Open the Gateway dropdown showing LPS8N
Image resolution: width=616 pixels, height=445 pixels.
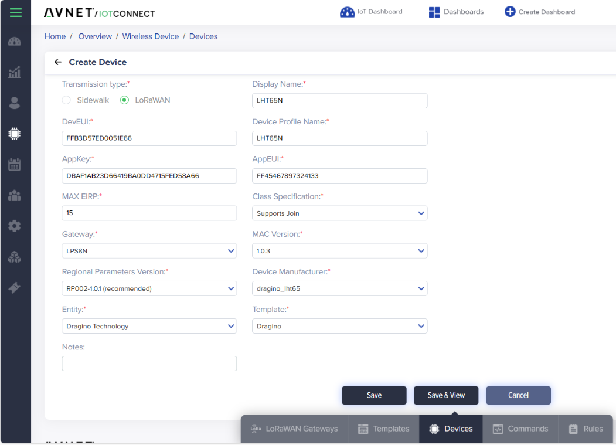149,251
